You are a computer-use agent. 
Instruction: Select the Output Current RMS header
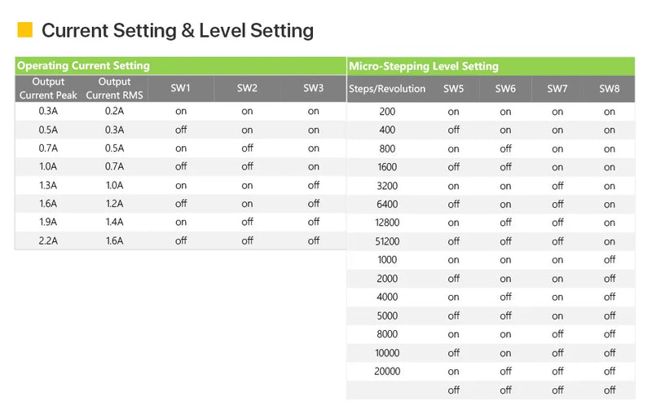(114, 88)
